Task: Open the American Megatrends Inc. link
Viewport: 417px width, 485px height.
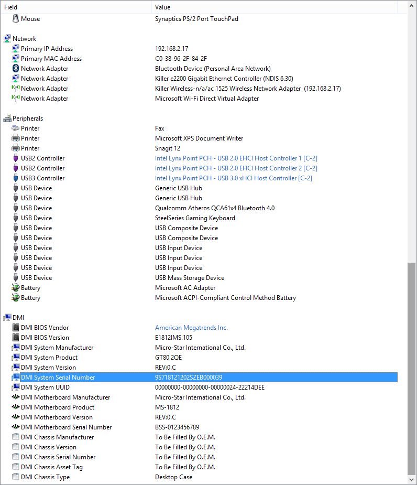Action: coord(191,328)
